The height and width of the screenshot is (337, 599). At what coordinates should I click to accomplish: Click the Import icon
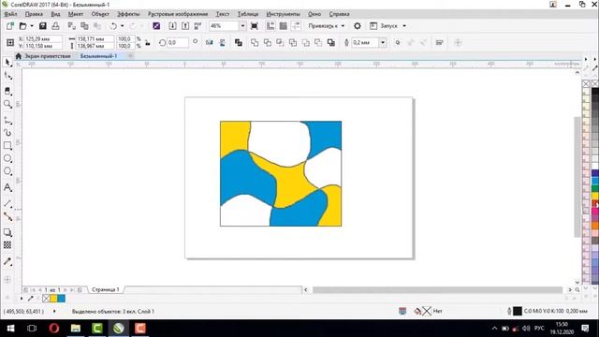pos(172,26)
